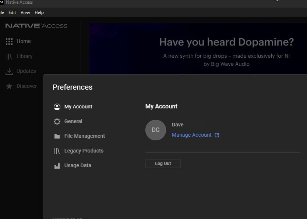Click external link icon beside Manage Account
The image size is (307, 219).
click(x=217, y=135)
